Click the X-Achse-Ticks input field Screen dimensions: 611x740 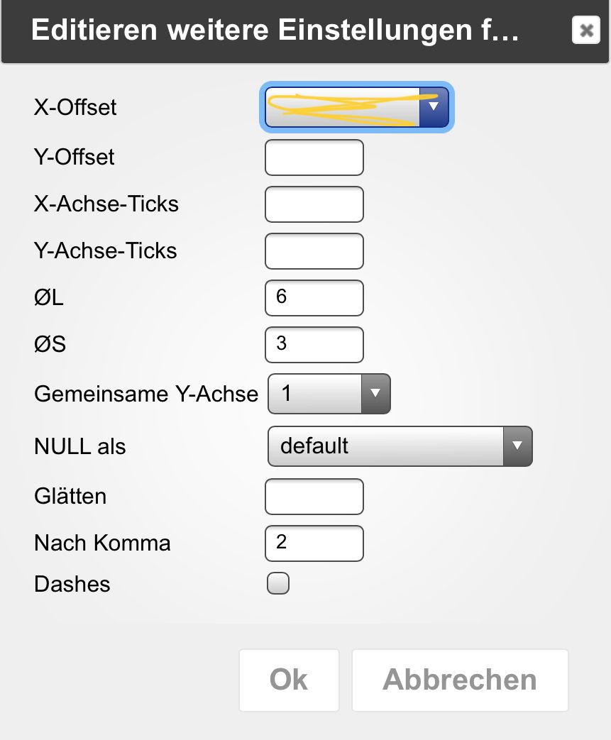(314, 204)
